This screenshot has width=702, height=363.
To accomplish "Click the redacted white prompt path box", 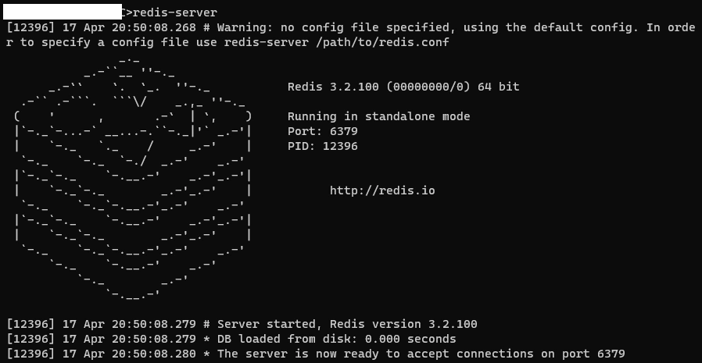I will point(63,12).
